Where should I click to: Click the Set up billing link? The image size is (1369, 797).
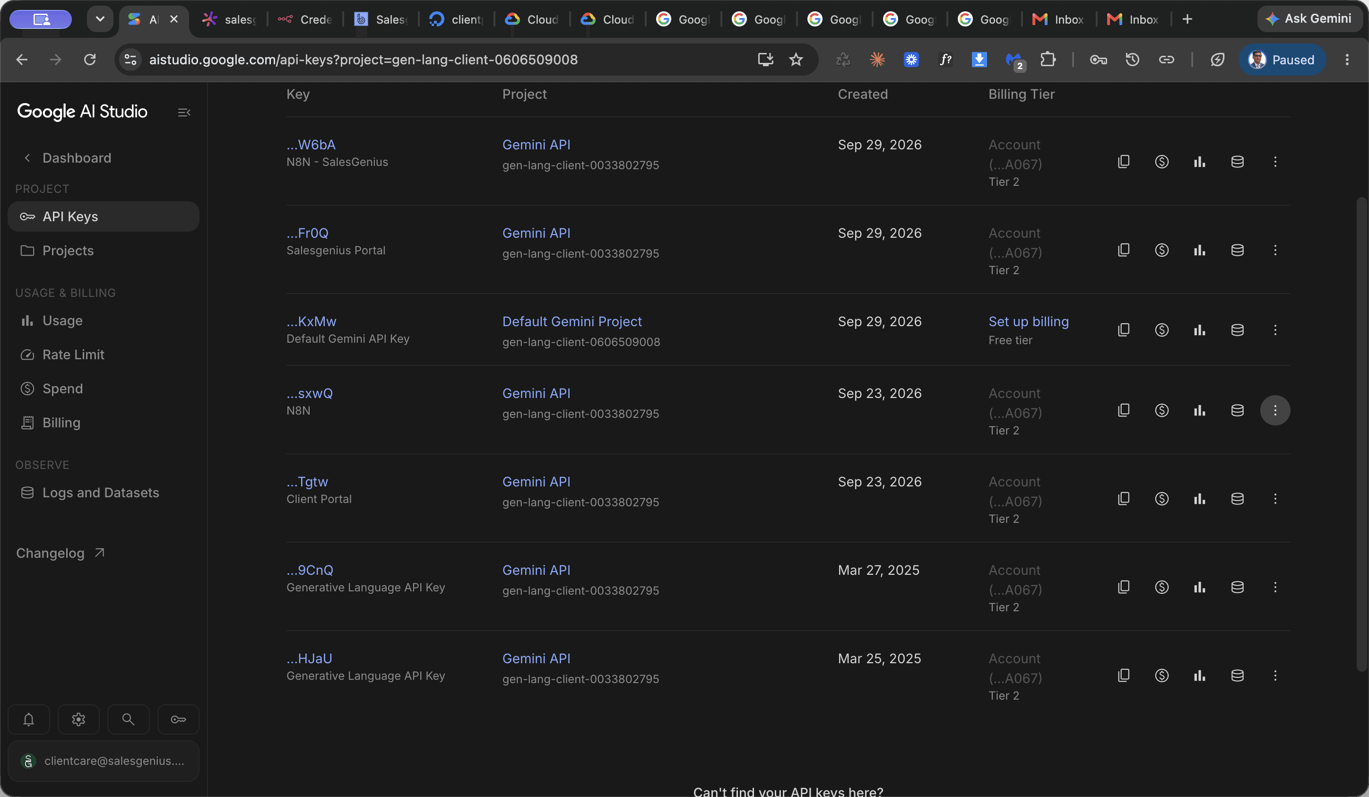1028,321
